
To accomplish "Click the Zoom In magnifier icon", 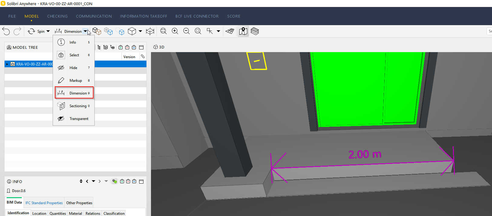I will pos(175,31).
